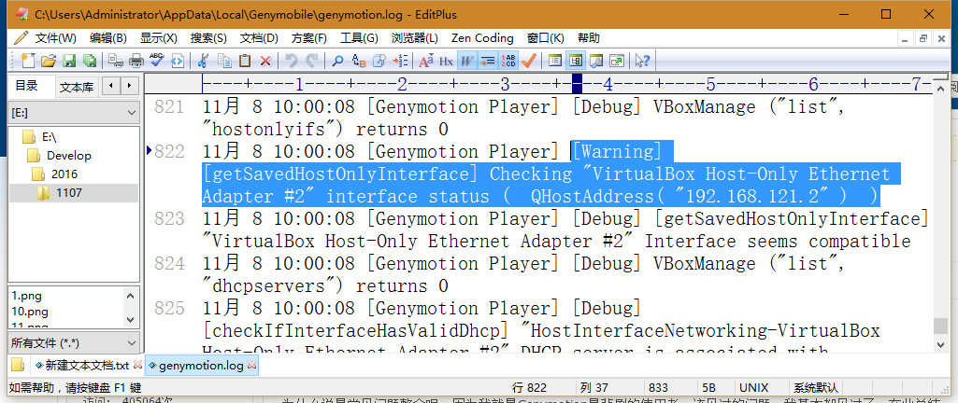Open the 文件(W) menu
The width and height of the screenshot is (958, 403).
point(55,38)
